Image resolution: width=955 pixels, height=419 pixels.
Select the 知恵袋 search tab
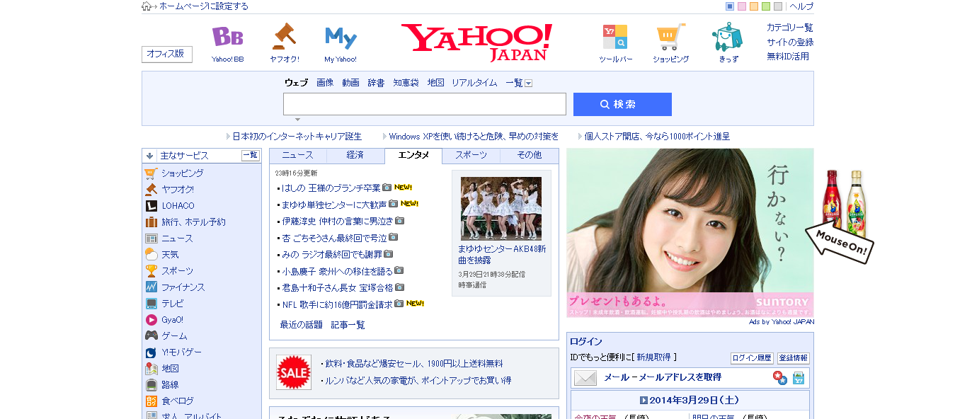tap(406, 83)
